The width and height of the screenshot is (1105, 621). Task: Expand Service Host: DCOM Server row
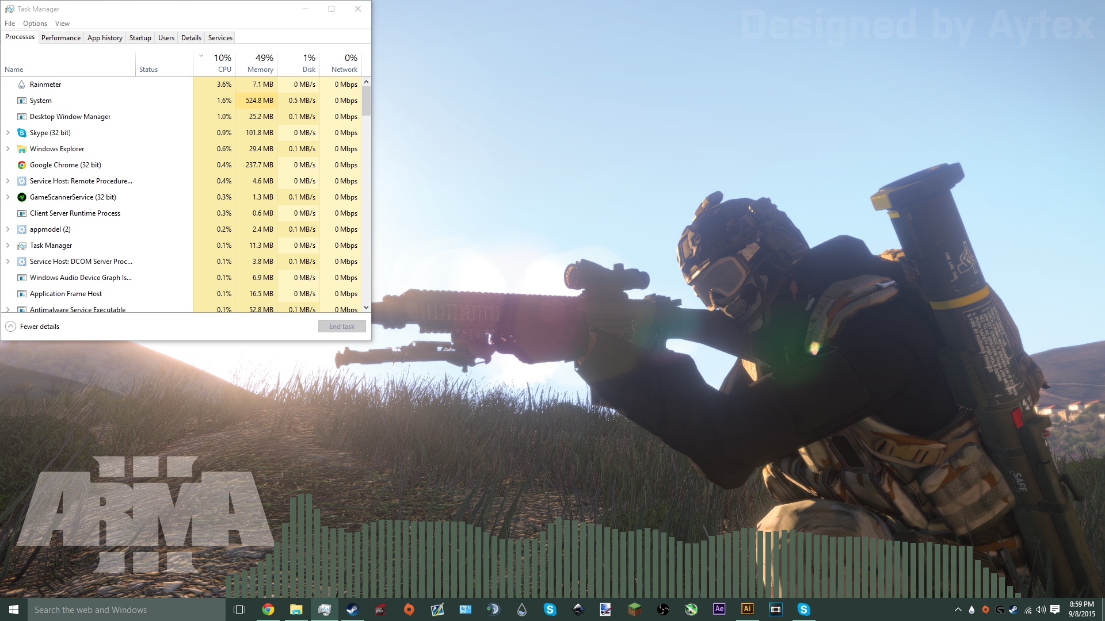coord(8,262)
